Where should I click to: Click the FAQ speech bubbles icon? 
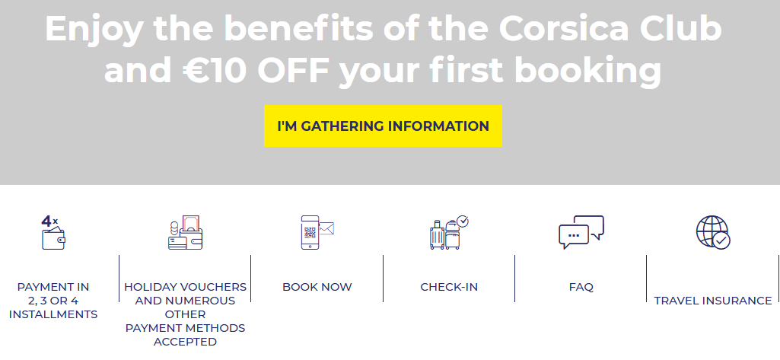[581, 232]
